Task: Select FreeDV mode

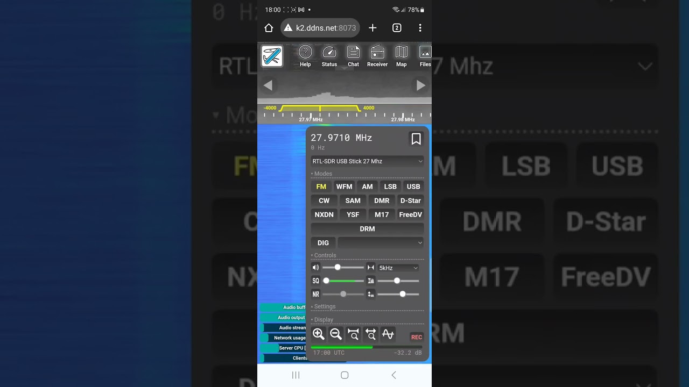Action: 410,214
